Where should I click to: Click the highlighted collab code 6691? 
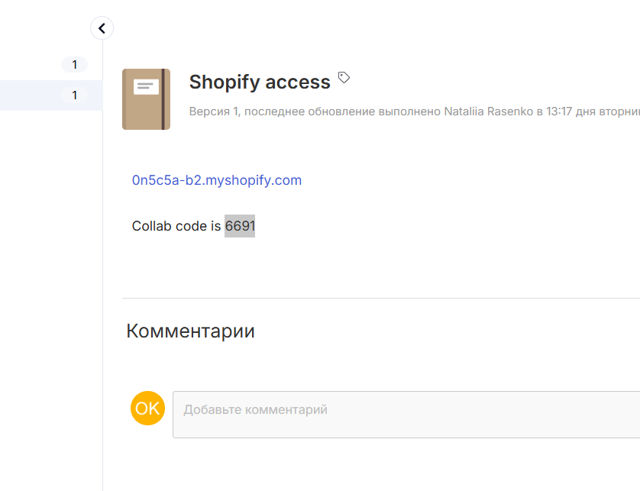[x=240, y=226]
